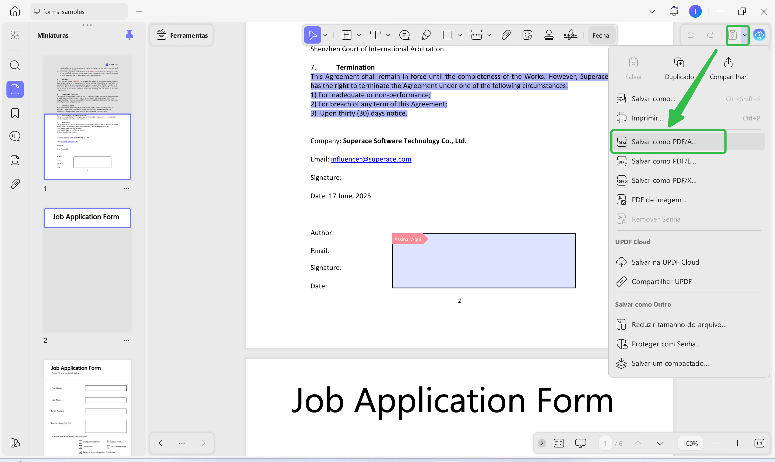Image resolution: width=775 pixels, height=462 pixels.
Task: Open the signature tool
Action: click(x=570, y=35)
